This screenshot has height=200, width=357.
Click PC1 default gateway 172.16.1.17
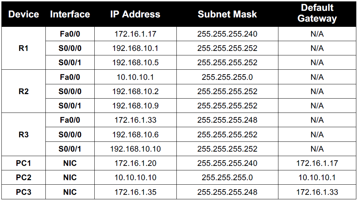pos(317,163)
